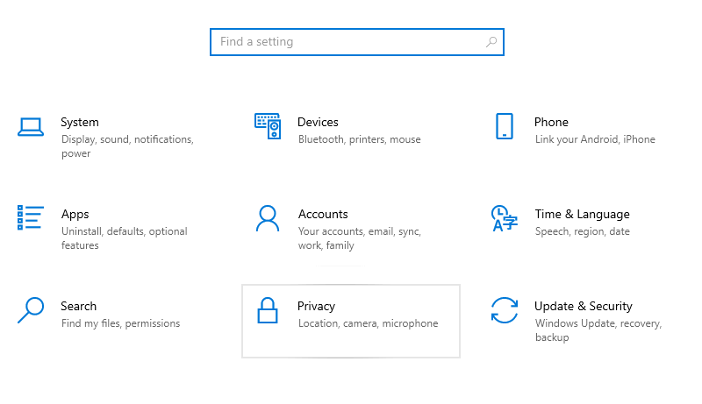702x404 pixels.
Task: Click the padlock icon for Privacy
Action: (x=268, y=309)
